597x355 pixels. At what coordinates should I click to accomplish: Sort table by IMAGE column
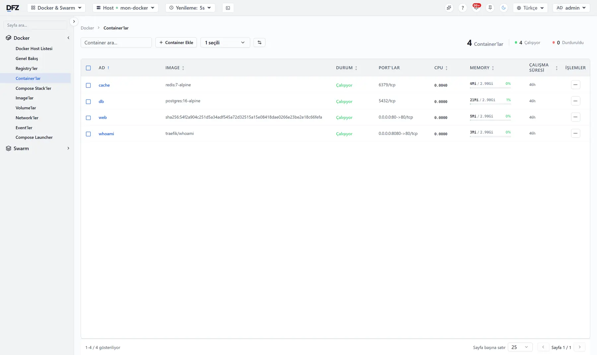coord(183,68)
